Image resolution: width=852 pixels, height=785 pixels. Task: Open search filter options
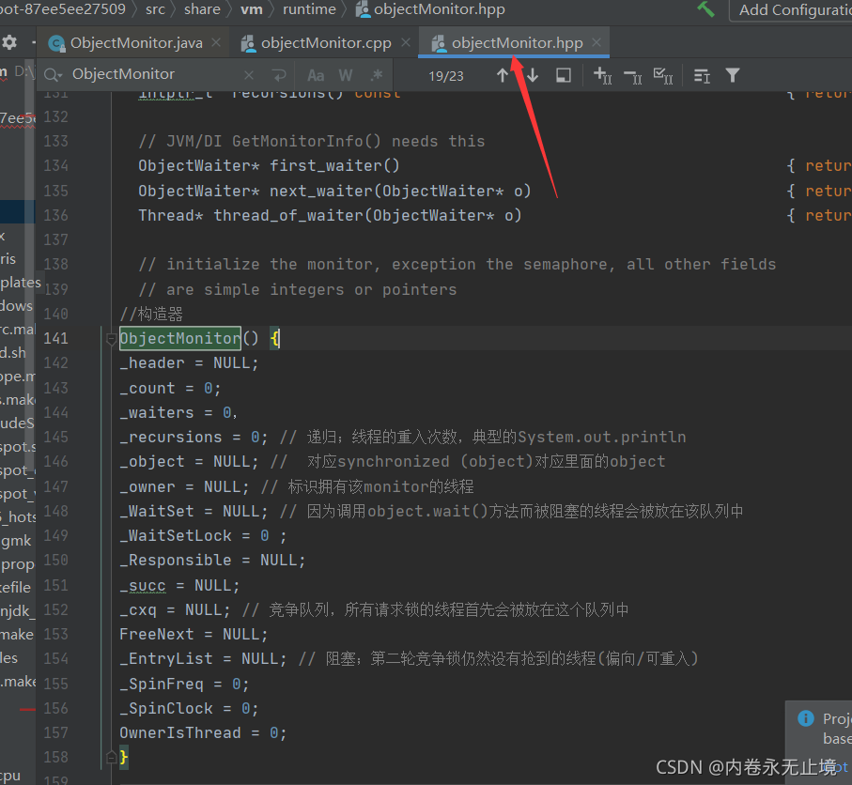(x=733, y=75)
